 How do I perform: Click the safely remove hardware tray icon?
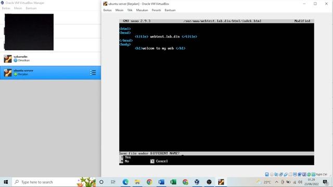point(283,182)
